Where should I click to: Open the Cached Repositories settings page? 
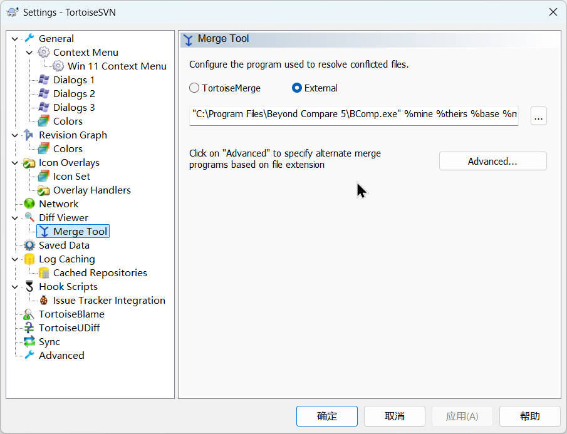pyautogui.click(x=100, y=272)
